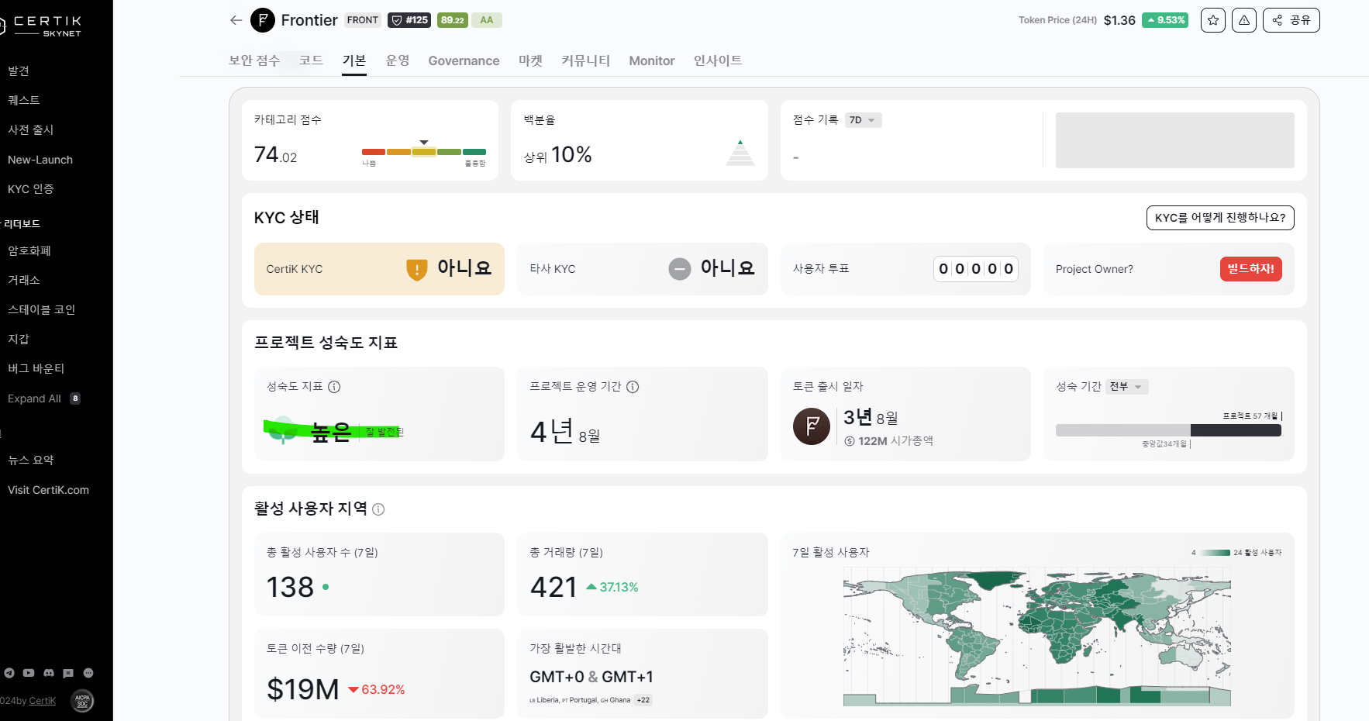1369x721 pixels.
Task: Click the 사용자 투표 counter 00000
Action: (x=975, y=269)
